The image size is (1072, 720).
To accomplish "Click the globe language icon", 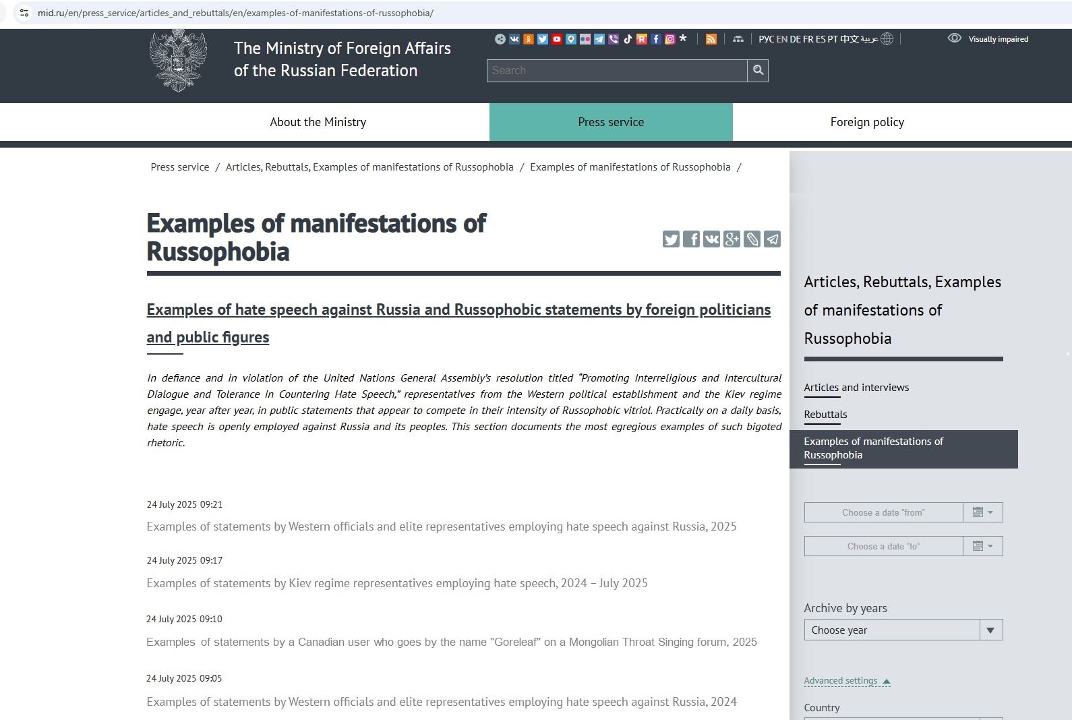I will point(887,39).
